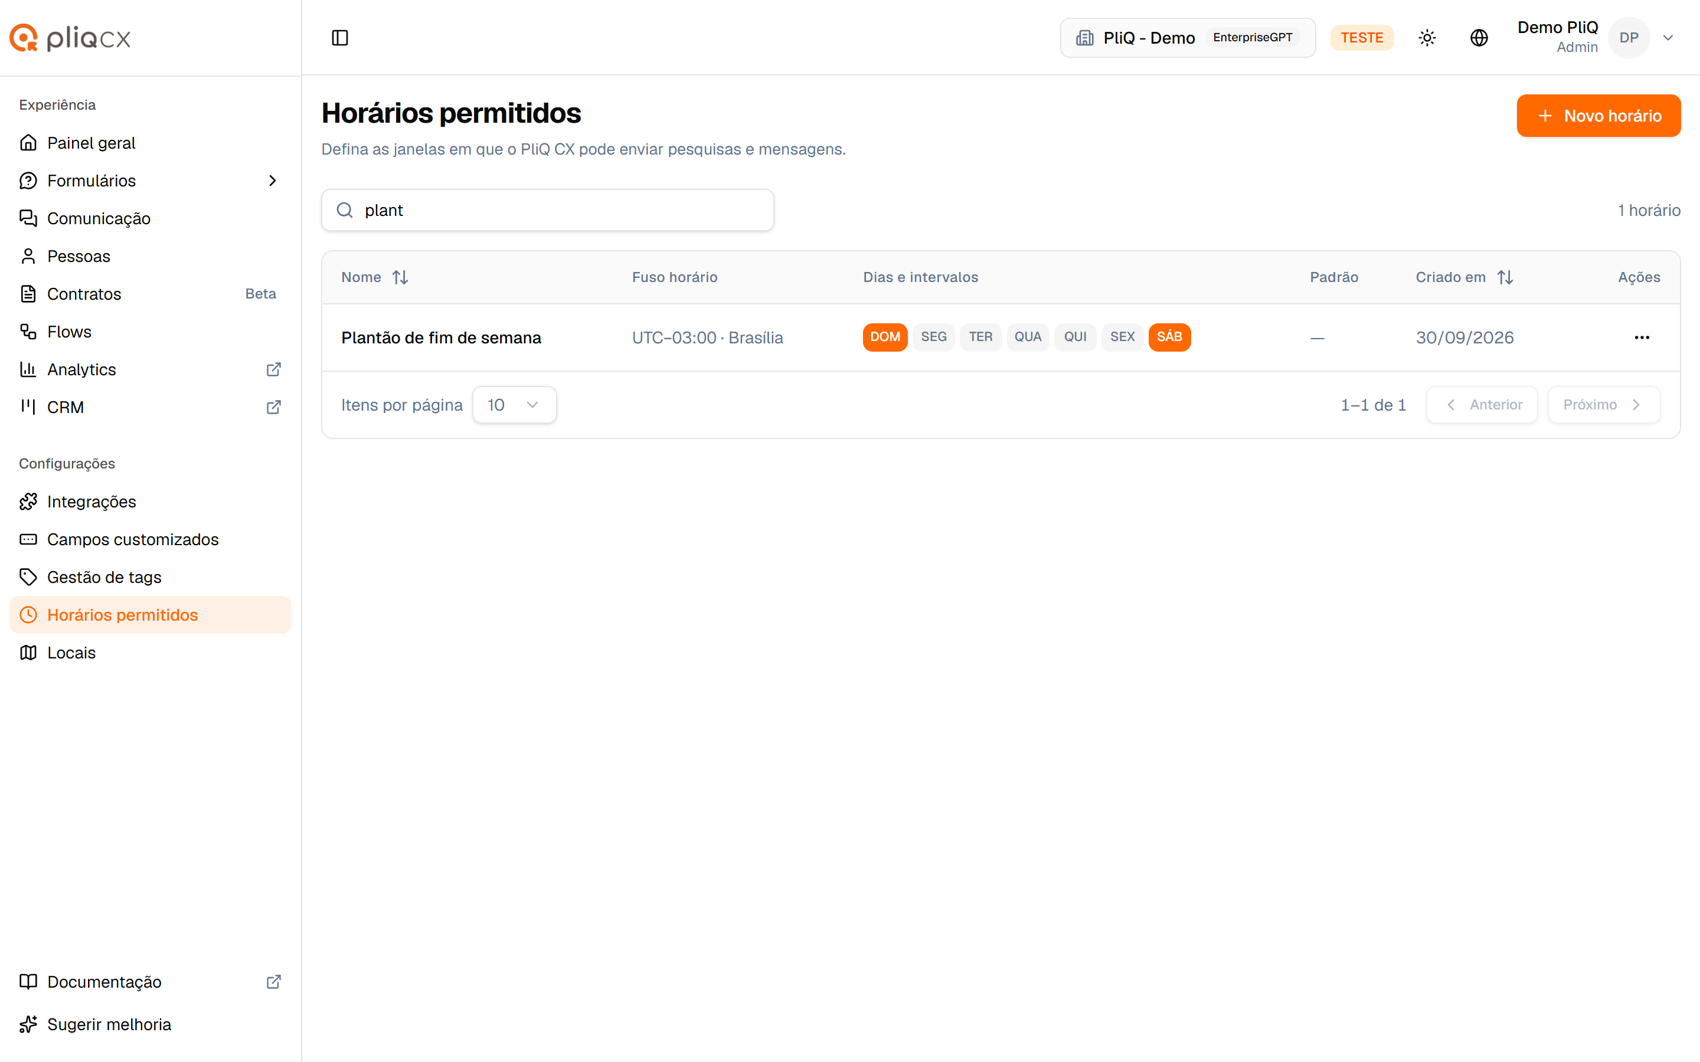
Task: Click the DP user avatar
Action: [1629, 38]
